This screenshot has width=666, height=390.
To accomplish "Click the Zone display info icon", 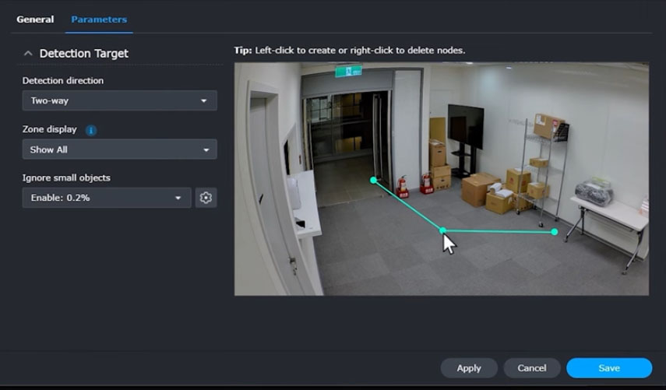I will pyautogui.click(x=90, y=130).
